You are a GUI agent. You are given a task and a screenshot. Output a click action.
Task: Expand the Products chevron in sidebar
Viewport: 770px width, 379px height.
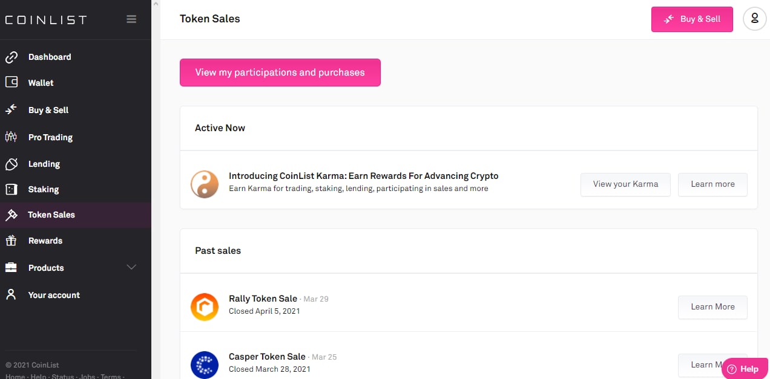(131, 267)
